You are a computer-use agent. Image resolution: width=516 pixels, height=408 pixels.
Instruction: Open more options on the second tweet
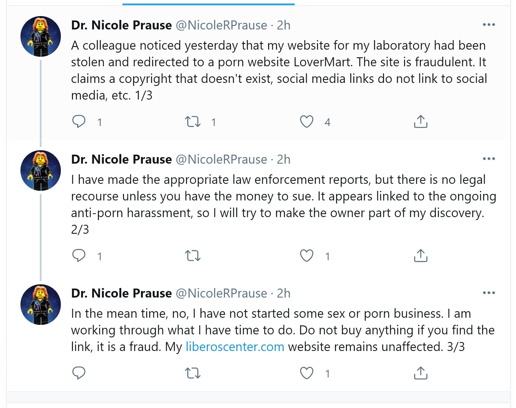coord(489,159)
